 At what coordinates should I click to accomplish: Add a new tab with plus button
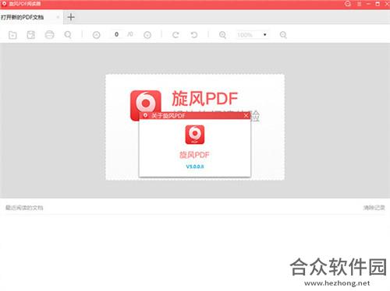(x=71, y=17)
